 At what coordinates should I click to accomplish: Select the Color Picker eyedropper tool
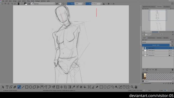(x=73, y=87)
